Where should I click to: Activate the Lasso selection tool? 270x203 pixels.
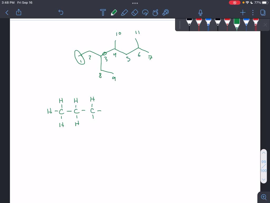[x=145, y=12]
